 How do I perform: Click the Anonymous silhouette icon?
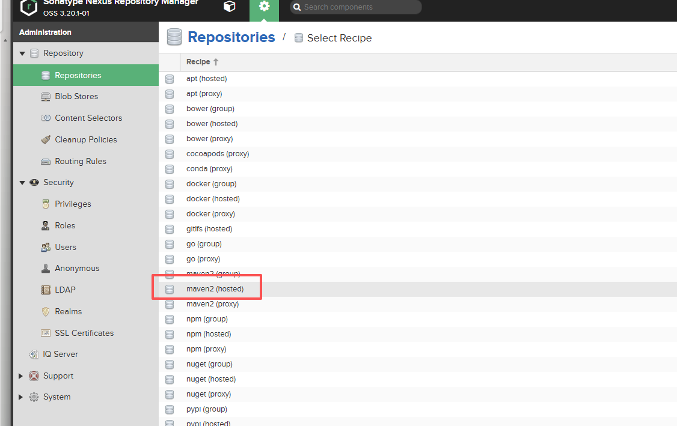coord(45,269)
